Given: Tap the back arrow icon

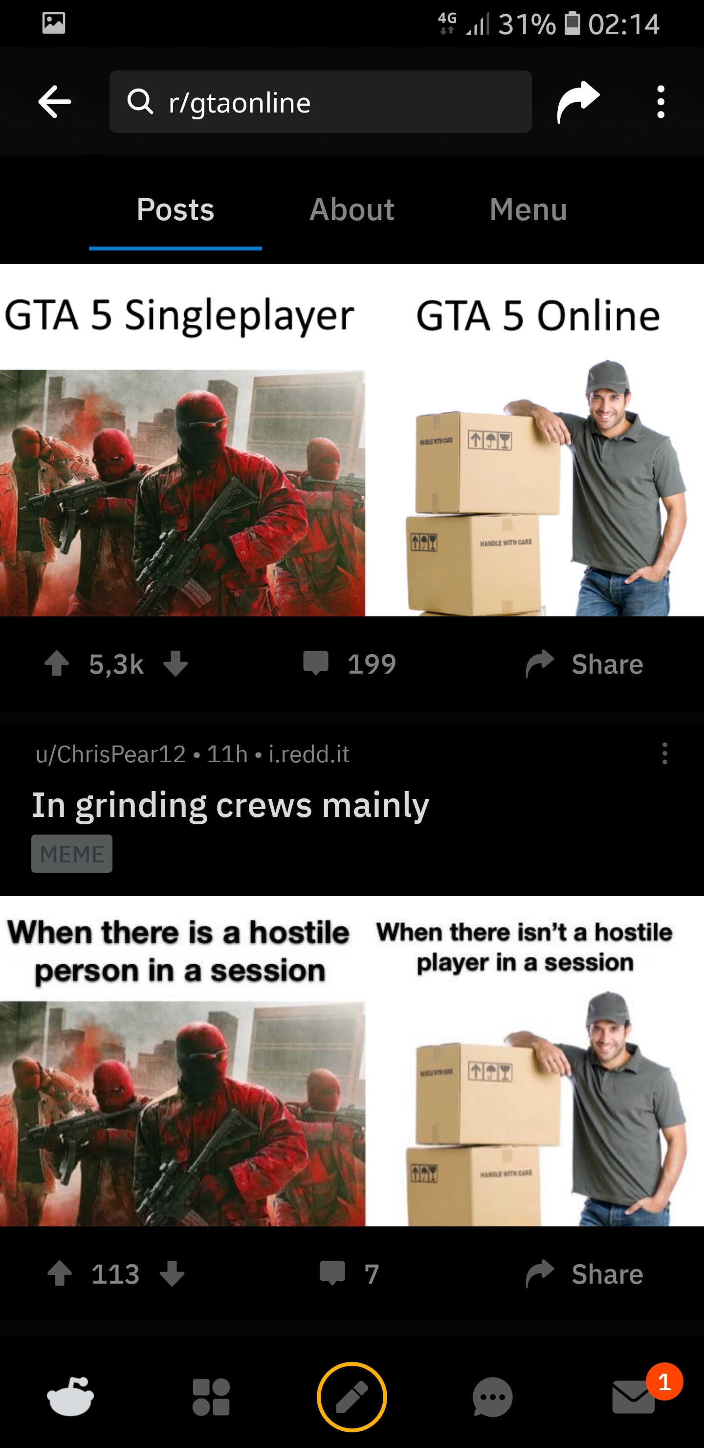Looking at the screenshot, I should (54, 102).
